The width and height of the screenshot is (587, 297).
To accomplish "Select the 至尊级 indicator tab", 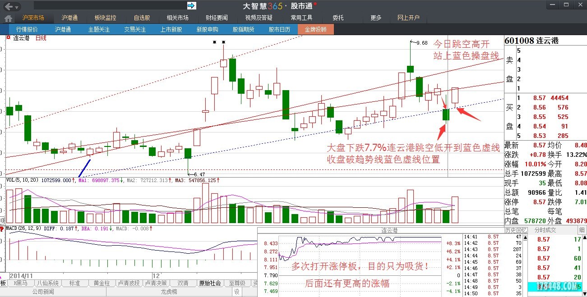I will pos(236,283).
